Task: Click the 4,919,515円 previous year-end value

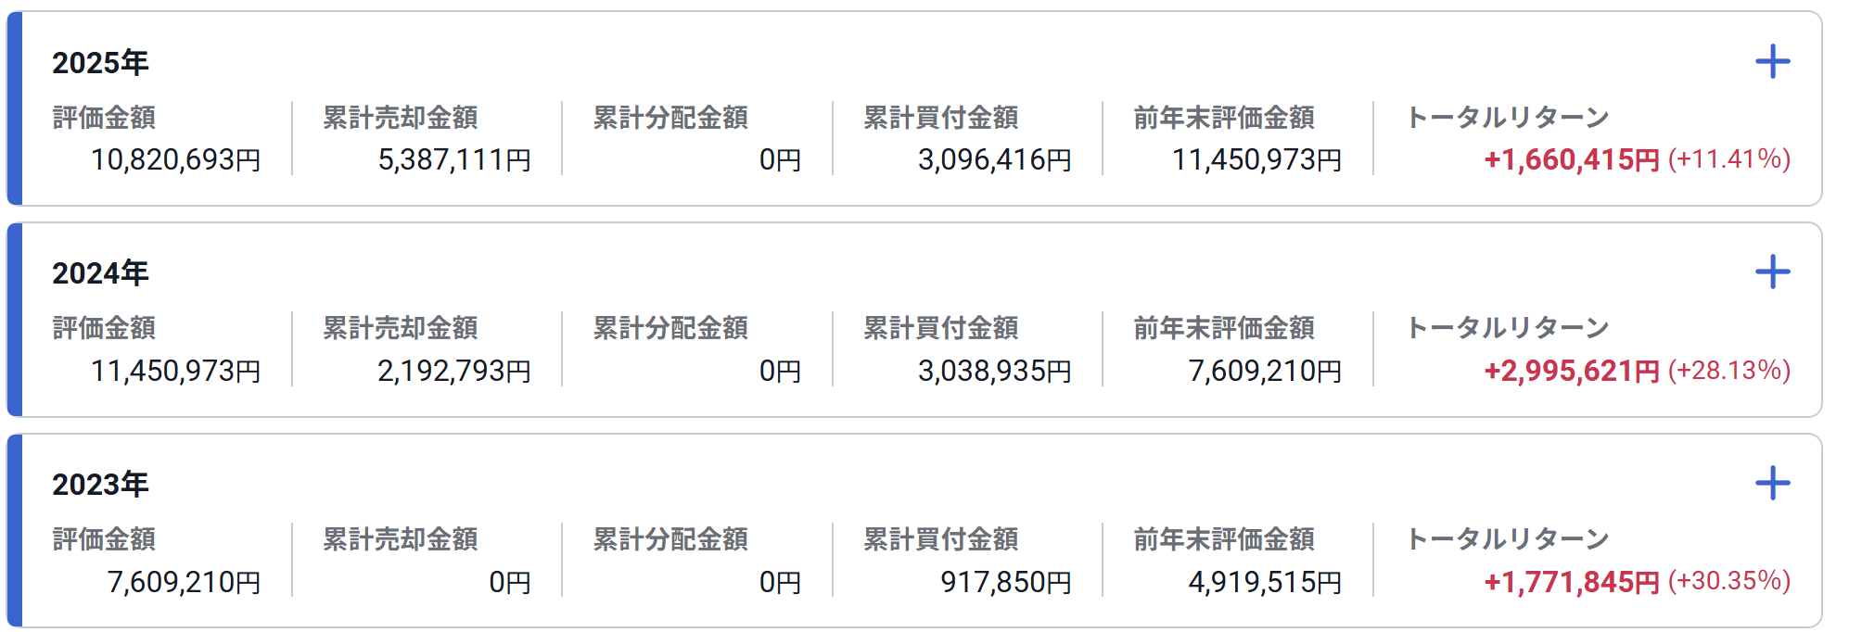Action: pyautogui.click(x=1265, y=583)
